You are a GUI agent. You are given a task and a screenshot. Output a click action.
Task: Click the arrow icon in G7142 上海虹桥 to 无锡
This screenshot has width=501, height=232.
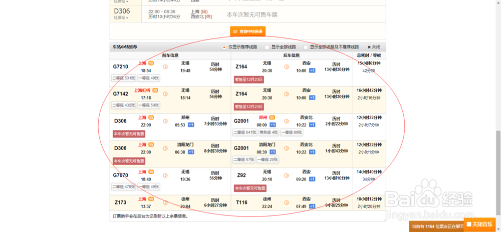click(165, 94)
